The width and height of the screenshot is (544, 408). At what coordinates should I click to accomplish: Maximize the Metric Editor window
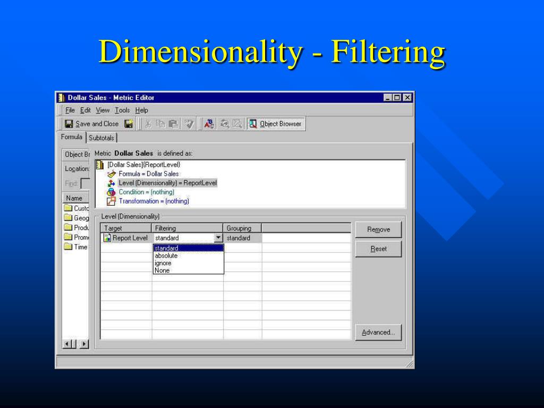pyautogui.click(x=397, y=98)
